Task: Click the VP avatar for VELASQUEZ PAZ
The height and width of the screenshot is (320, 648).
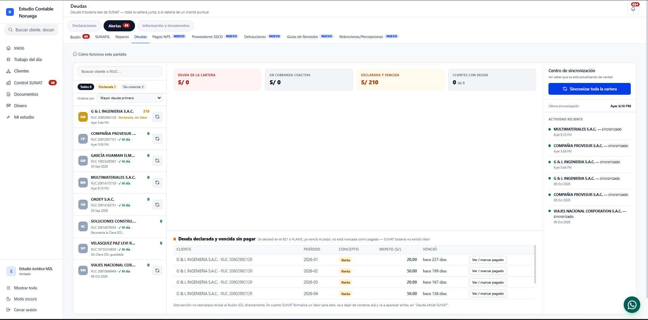Action: pyautogui.click(x=83, y=249)
